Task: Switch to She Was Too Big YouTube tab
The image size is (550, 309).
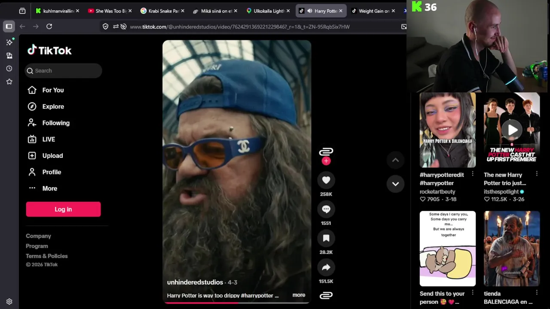Action: [110, 11]
